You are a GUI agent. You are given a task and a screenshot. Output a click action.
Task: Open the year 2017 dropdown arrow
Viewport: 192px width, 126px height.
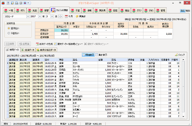point(40,16)
